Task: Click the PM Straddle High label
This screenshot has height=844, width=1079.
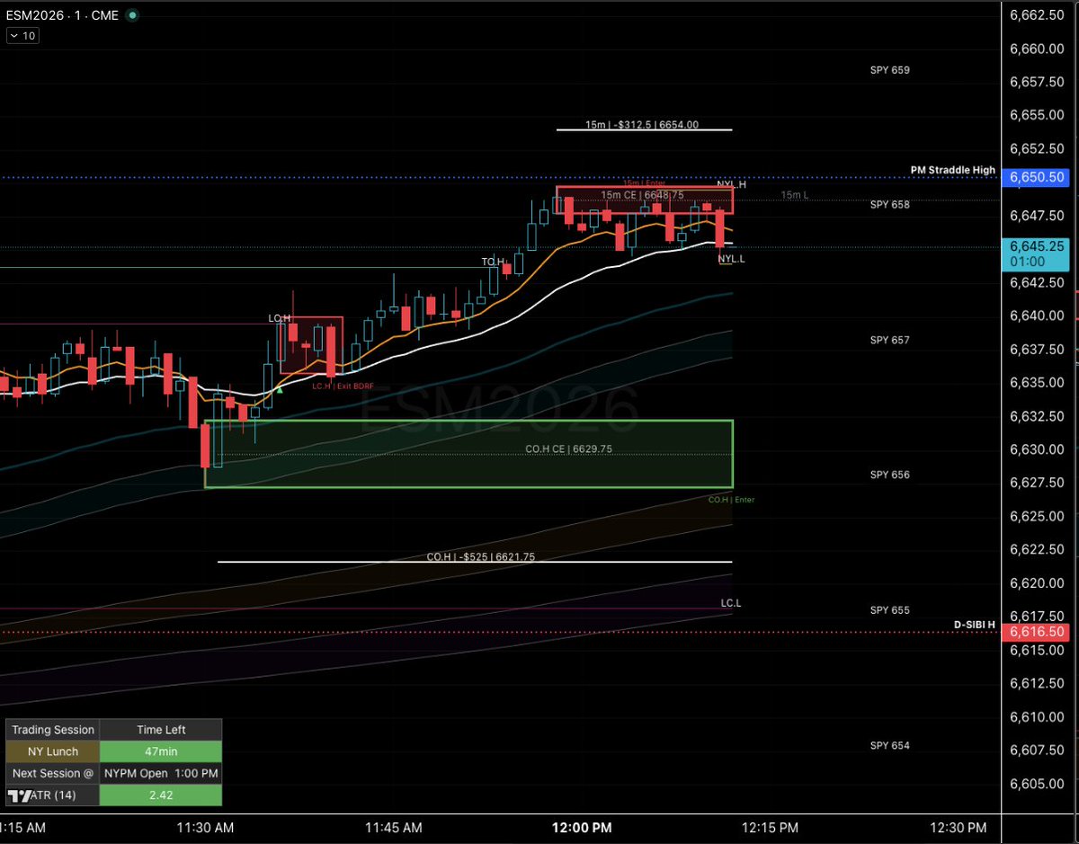Action: pyautogui.click(x=952, y=170)
